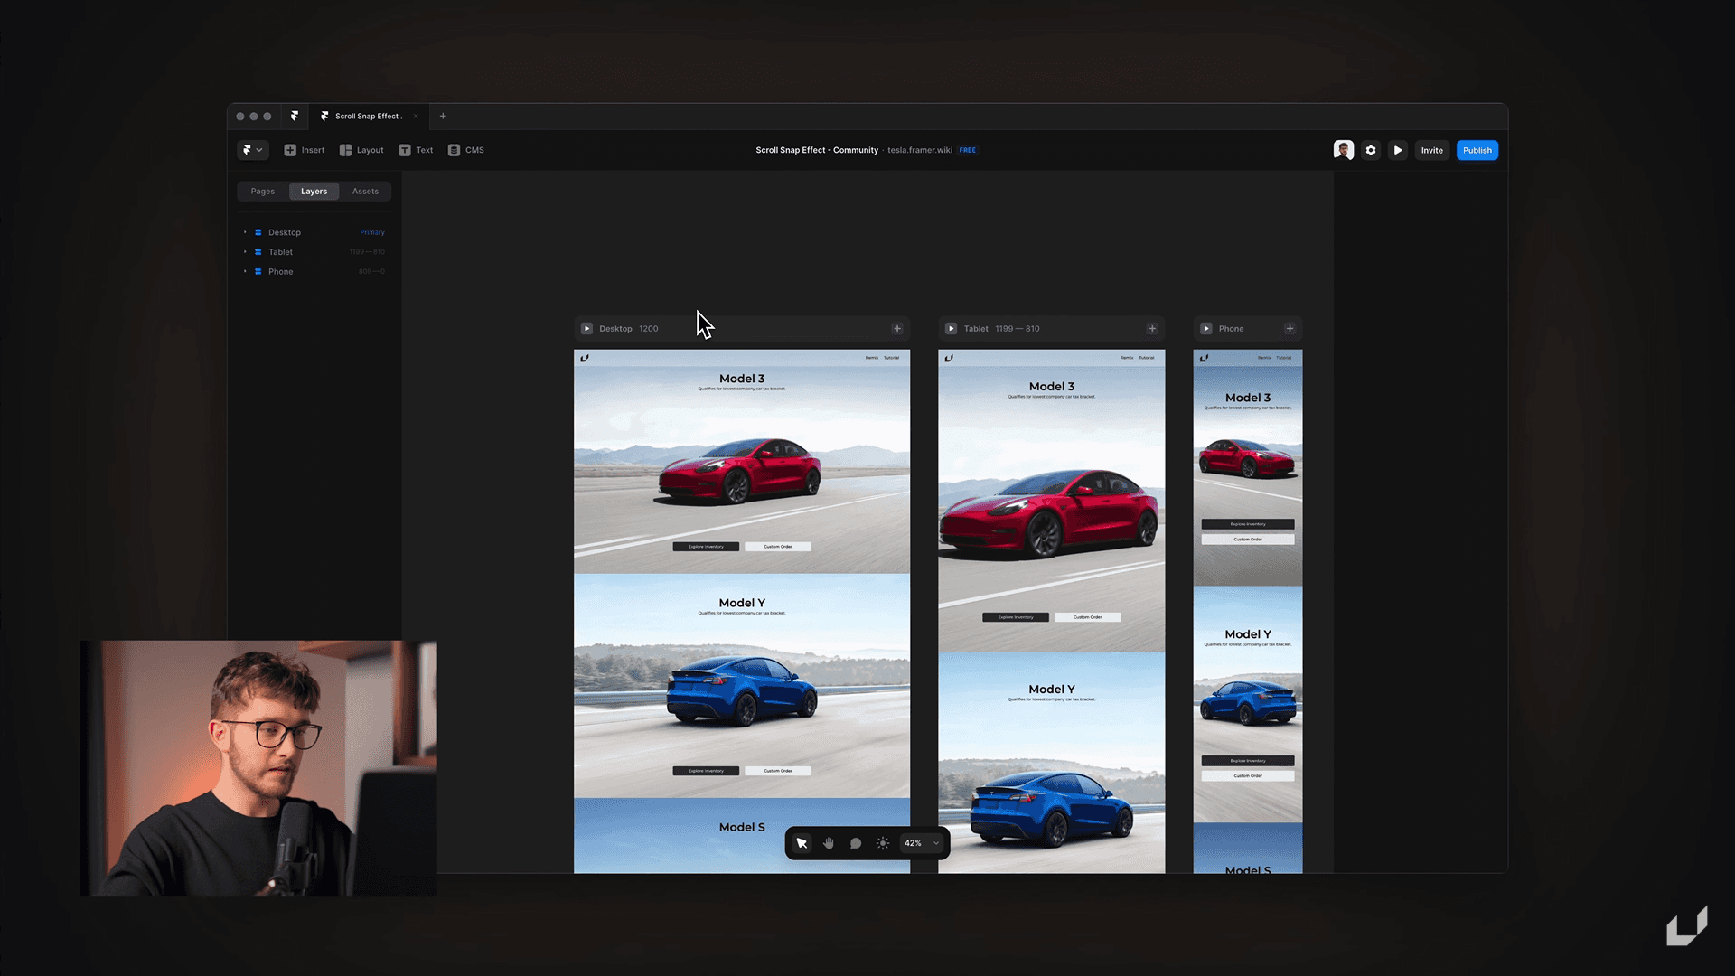Expand the Phone layer tree
1735x976 pixels.
[246, 270]
